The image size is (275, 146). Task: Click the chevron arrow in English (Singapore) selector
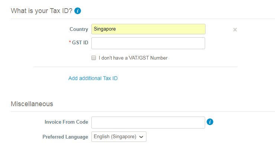pyautogui.click(x=141, y=137)
